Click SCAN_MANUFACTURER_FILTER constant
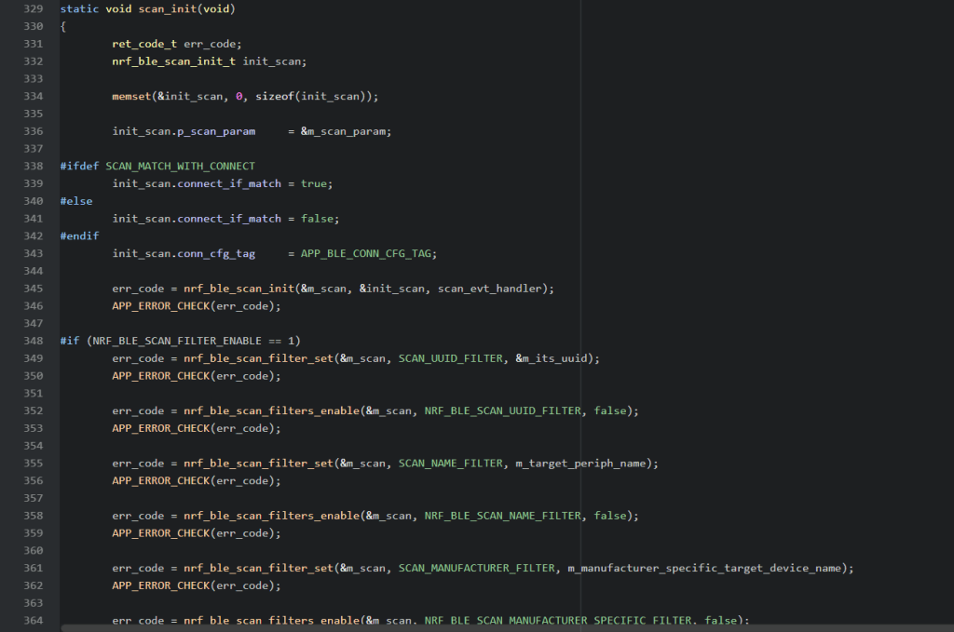The image size is (954, 632). [476, 569]
